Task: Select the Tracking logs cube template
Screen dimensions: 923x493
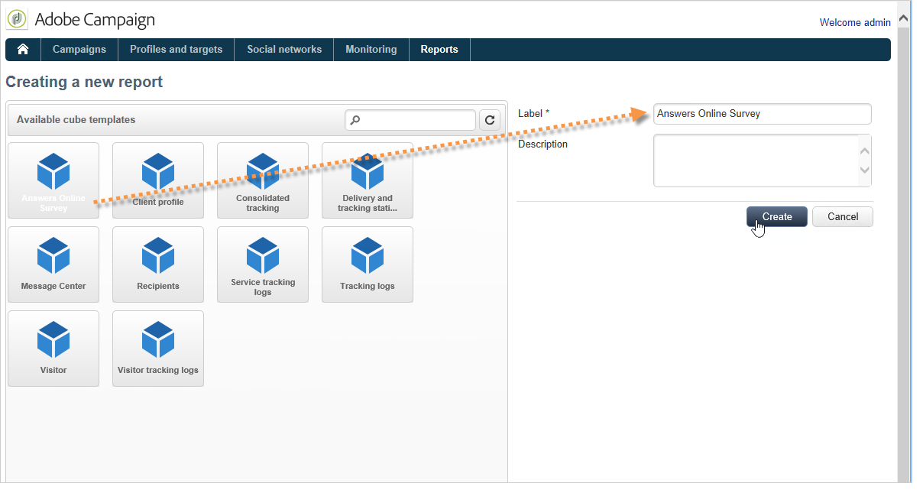Action: pos(368,264)
